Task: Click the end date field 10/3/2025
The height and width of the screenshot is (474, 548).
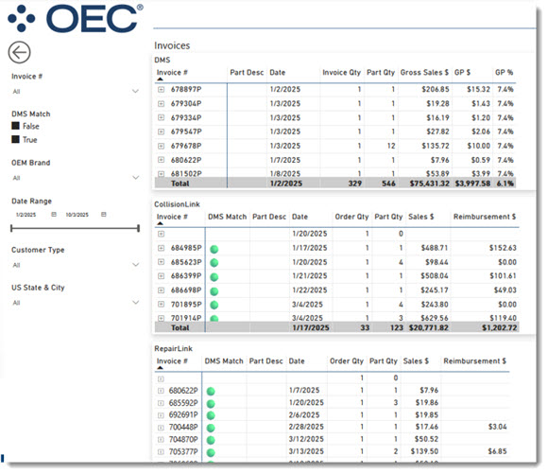Action: (x=77, y=215)
